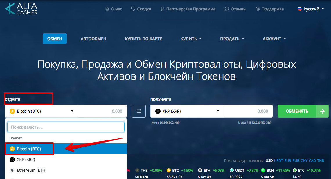The image size is (331, 179).
Task: Click the XRP icon in the dropdown list
Action: pyautogui.click(x=12, y=160)
